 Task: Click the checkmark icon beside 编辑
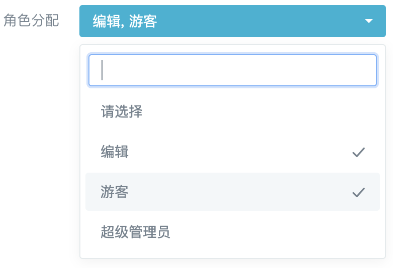(x=358, y=152)
